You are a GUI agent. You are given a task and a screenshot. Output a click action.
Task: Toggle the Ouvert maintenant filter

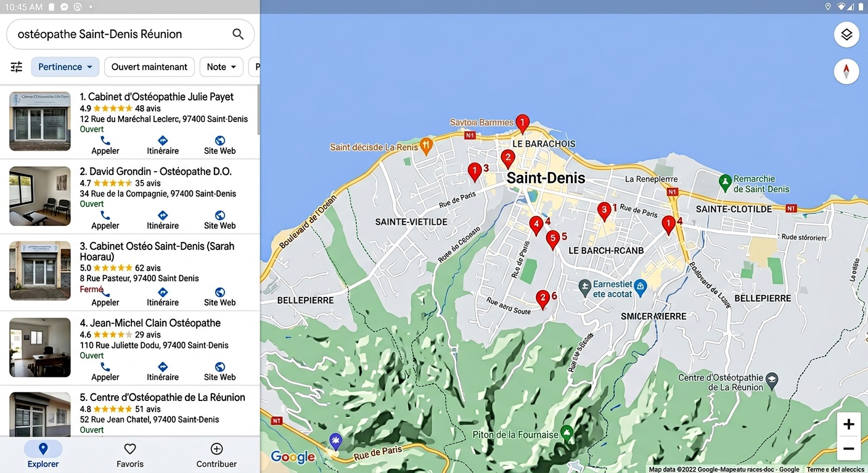(149, 67)
